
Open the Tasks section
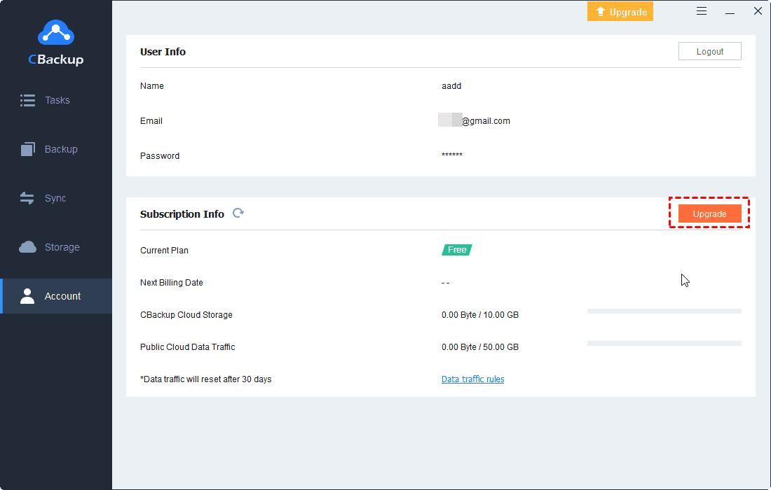coord(56,100)
